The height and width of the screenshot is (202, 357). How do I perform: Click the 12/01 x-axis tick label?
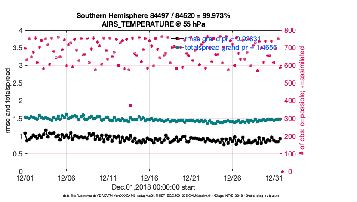coord(25,178)
